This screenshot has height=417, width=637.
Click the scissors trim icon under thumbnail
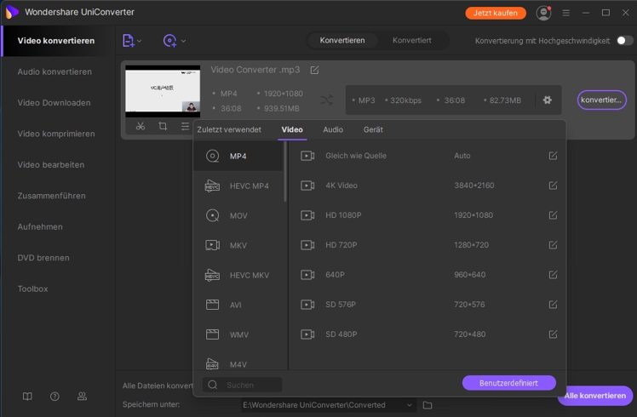pos(141,126)
